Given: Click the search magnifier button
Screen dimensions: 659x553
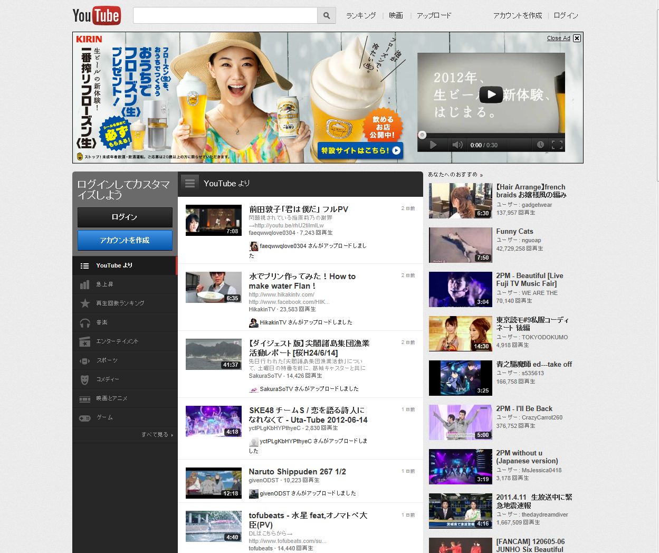Looking at the screenshot, I should point(327,15).
